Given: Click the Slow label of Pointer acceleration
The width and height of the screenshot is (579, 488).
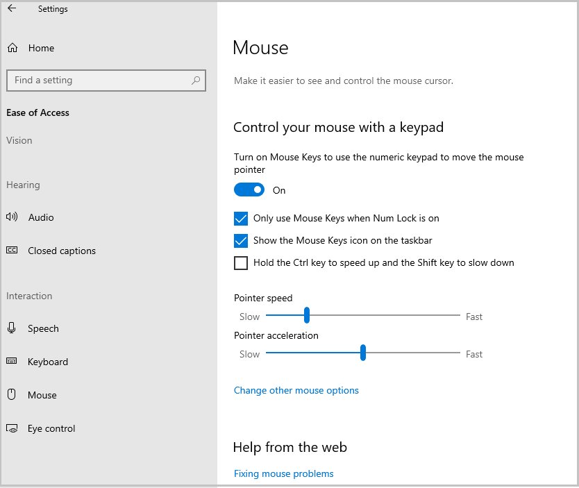Looking at the screenshot, I should 250,354.
